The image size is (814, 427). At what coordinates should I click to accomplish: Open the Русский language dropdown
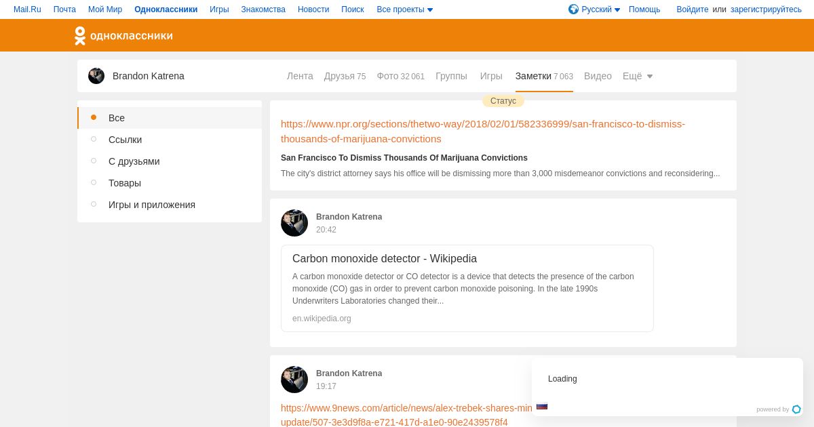coord(601,9)
